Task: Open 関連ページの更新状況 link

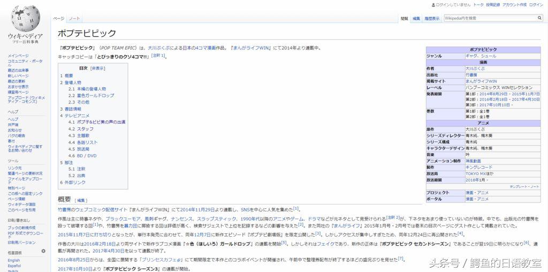Action: tap(25, 173)
